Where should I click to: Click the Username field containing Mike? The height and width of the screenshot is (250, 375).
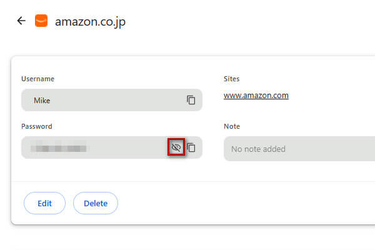pos(112,100)
